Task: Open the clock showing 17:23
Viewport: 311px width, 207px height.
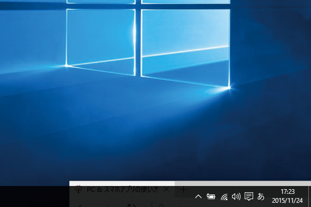Action: [288, 192]
